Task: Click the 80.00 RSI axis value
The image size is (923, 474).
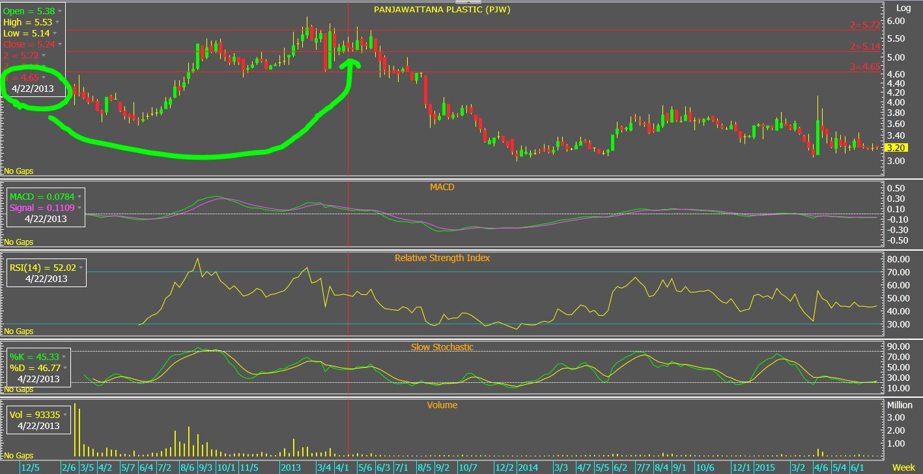Action: click(x=899, y=259)
